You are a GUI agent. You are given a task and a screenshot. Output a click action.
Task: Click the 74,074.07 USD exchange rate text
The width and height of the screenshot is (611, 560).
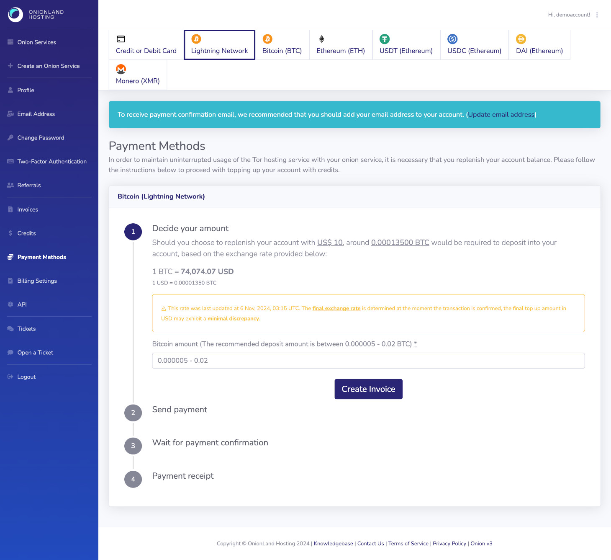tap(207, 271)
